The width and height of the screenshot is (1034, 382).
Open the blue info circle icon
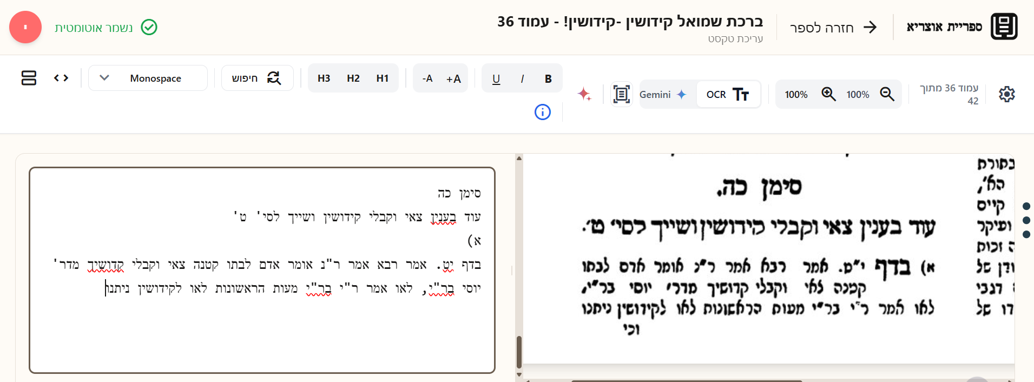tap(542, 112)
